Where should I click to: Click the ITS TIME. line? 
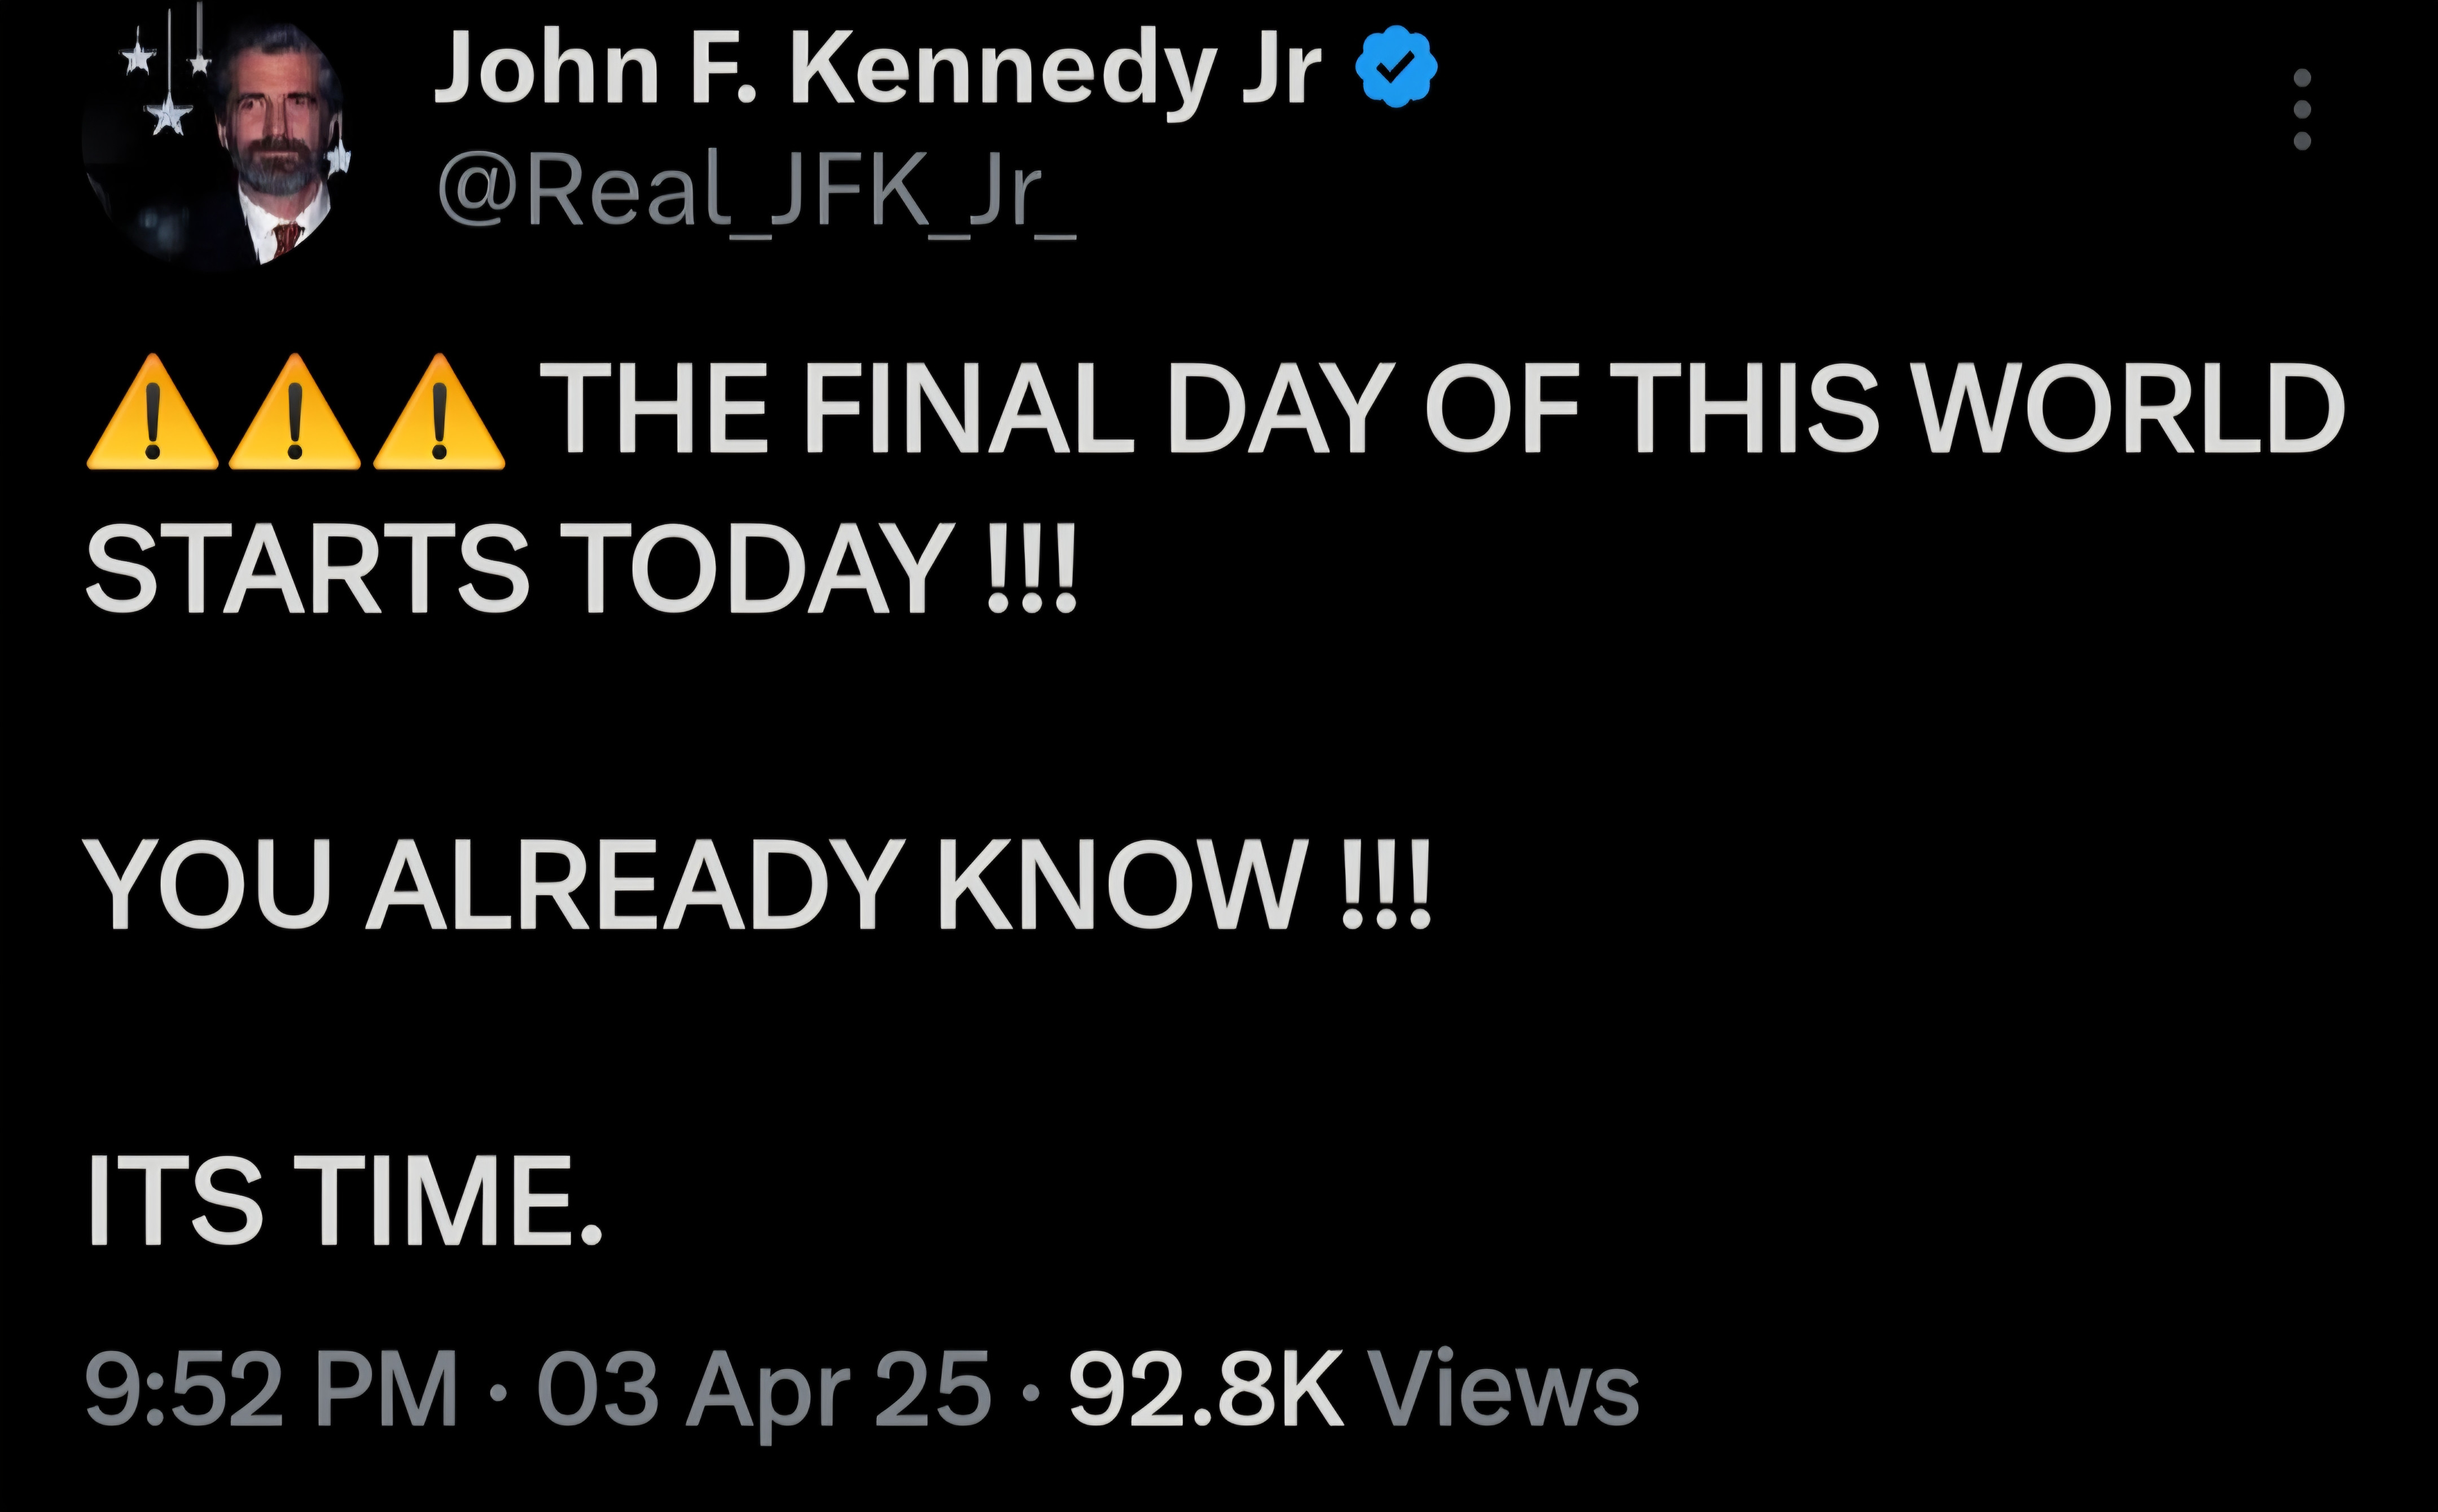click(344, 1200)
